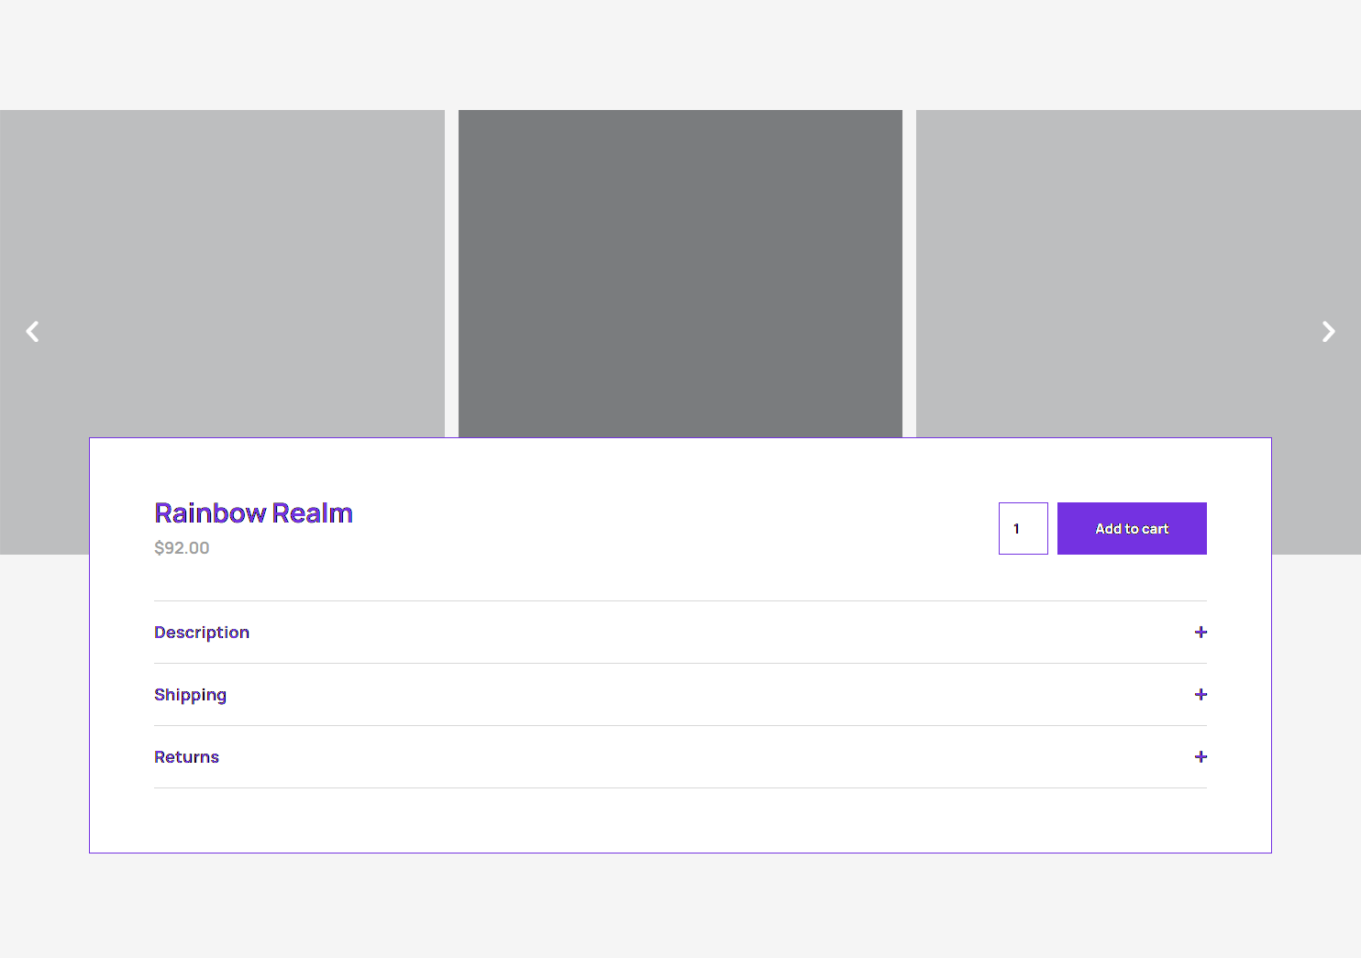This screenshot has height=958, width=1361.
Task: Expand the Shipping section label
Action: tap(190, 695)
